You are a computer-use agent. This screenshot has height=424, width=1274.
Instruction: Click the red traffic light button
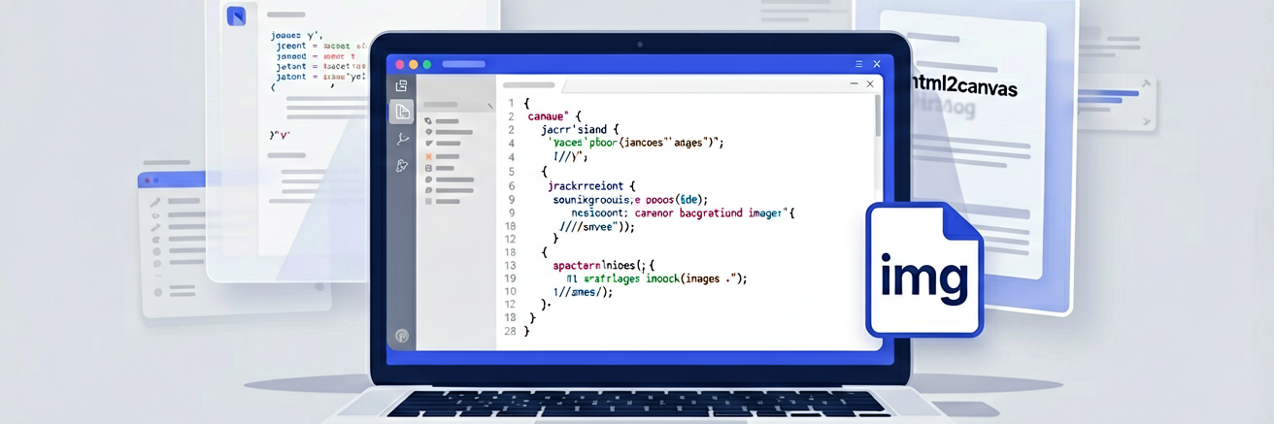coord(399,64)
